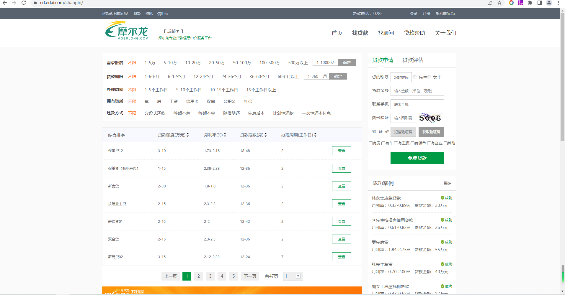Sort by 办理周期(工作日) arrows
This screenshot has width=565, height=295.
click(315, 135)
